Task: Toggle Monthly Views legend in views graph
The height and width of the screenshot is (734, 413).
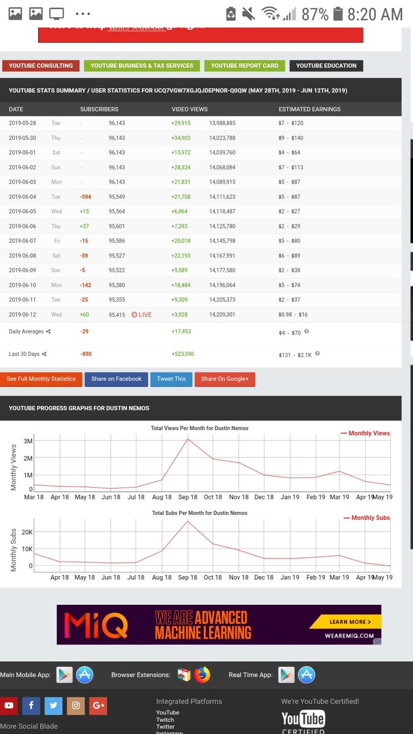Action: [x=365, y=433]
